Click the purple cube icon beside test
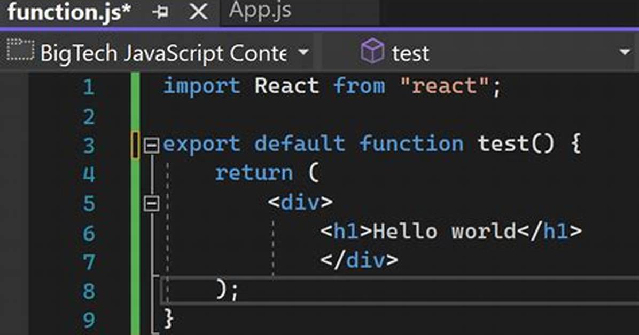The height and width of the screenshot is (335, 639). [x=372, y=51]
